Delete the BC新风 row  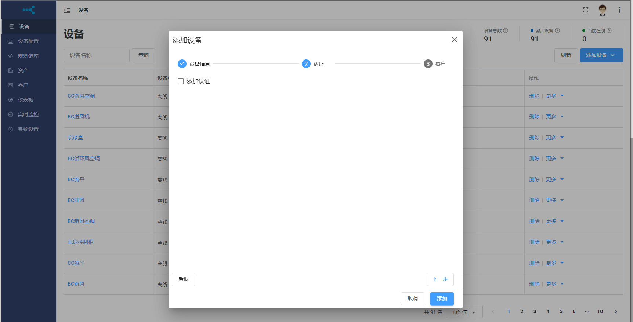pyautogui.click(x=534, y=284)
